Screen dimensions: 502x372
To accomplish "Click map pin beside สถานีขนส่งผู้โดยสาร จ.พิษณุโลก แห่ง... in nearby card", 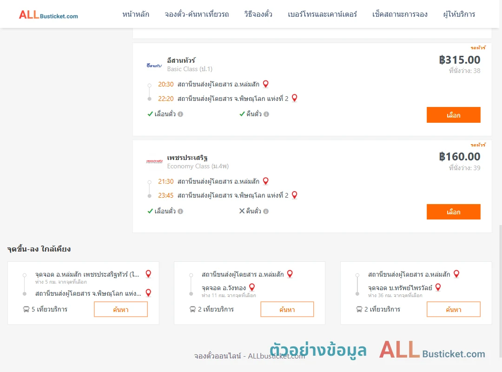I will coord(148,293).
